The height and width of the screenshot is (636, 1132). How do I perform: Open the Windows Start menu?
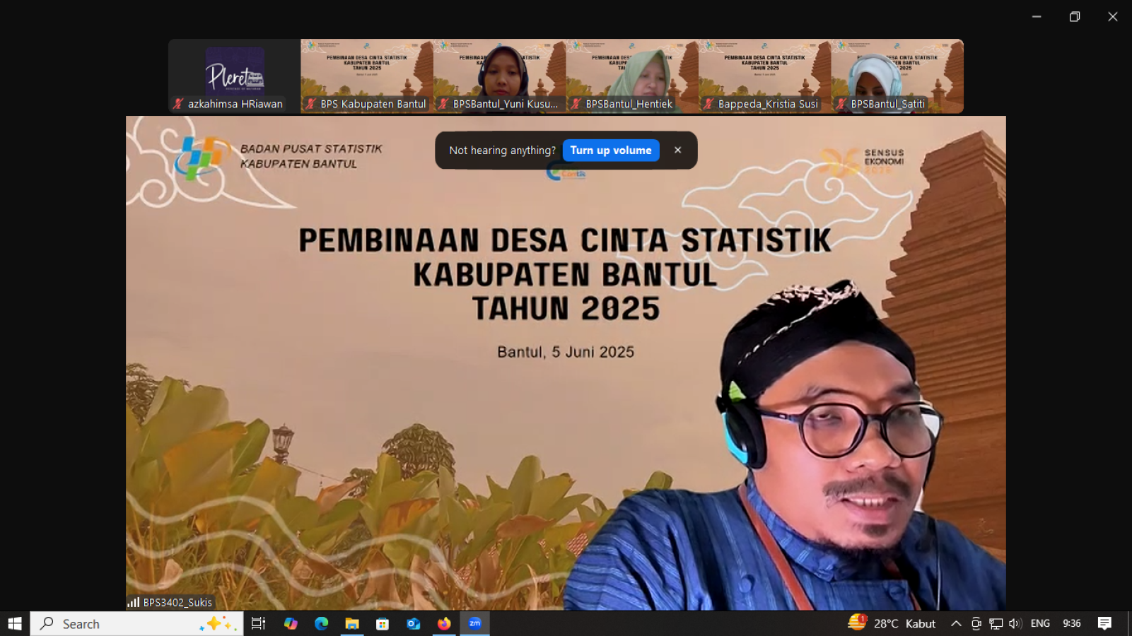pos(15,623)
